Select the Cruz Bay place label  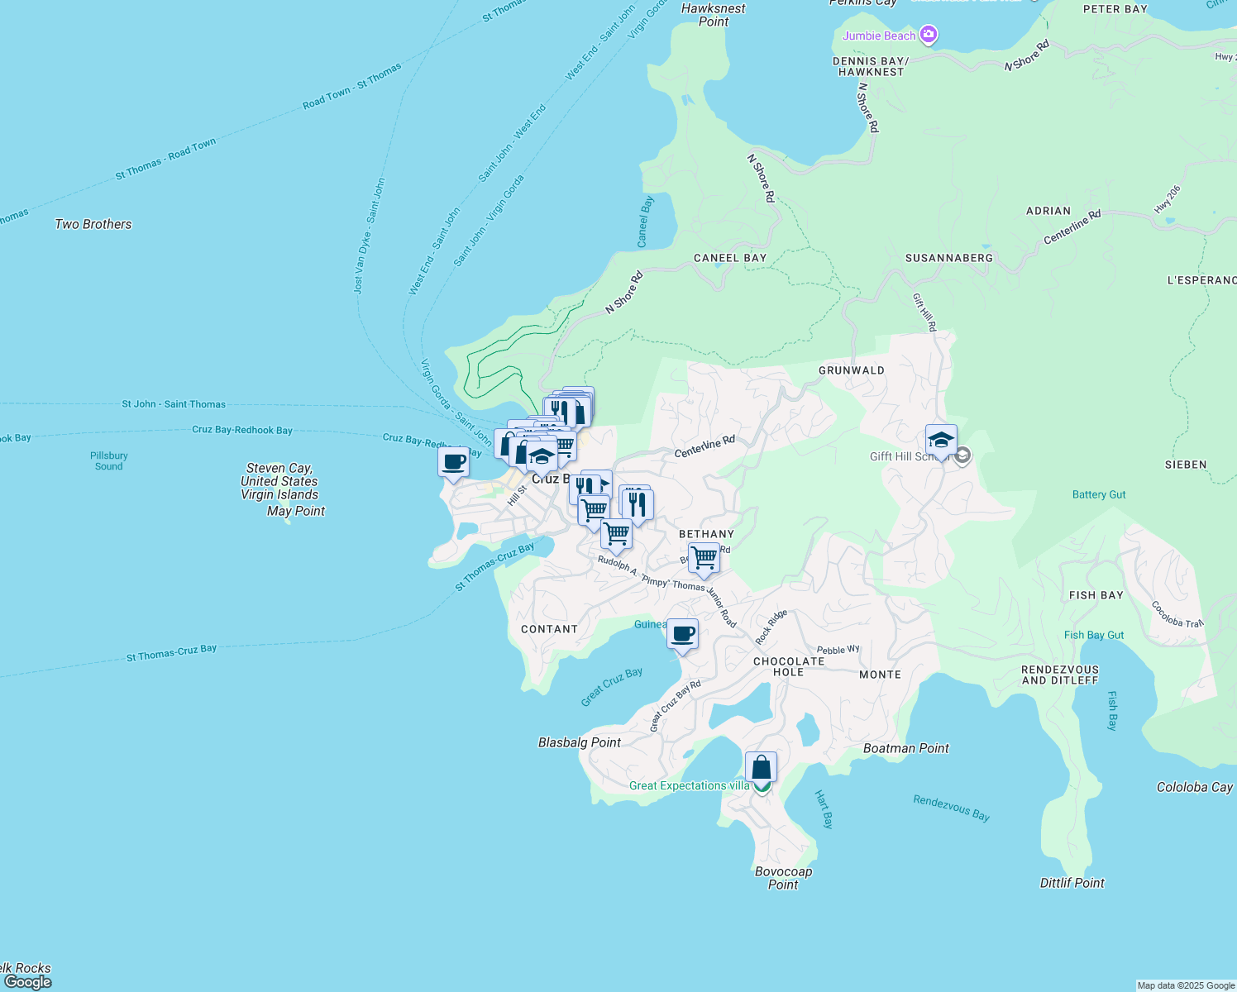(x=552, y=478)
